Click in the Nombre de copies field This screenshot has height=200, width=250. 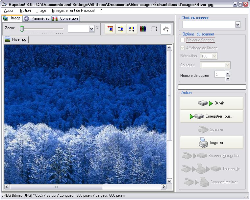[x=219, y=75]
